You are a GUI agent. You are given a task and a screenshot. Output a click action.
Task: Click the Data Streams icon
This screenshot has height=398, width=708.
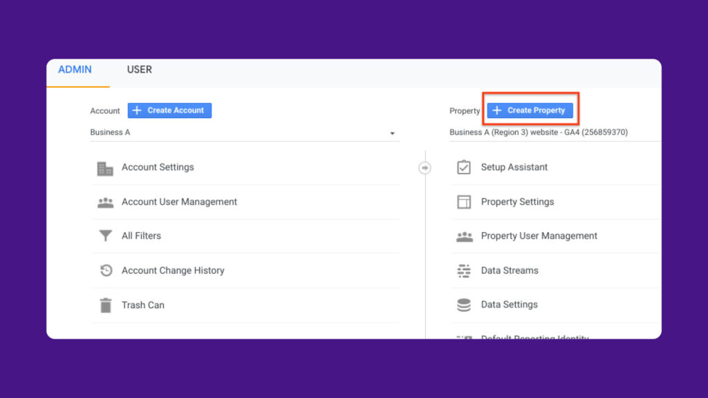(x=464, y=271)
